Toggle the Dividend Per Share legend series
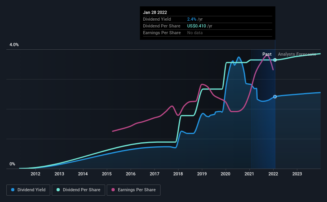This screenshot has height=202, width=327. coord(78,190)
